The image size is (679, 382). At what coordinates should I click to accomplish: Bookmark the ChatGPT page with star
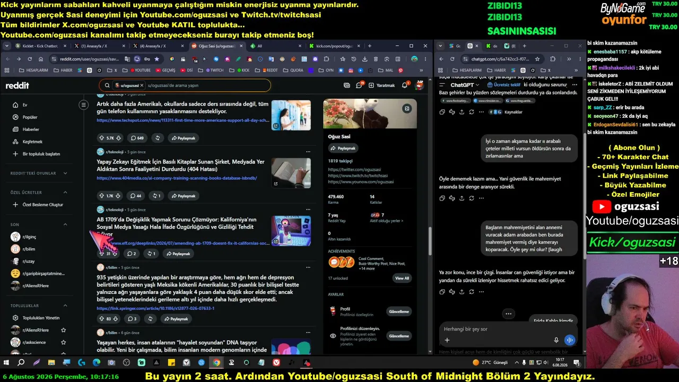(x=537, y=59)
